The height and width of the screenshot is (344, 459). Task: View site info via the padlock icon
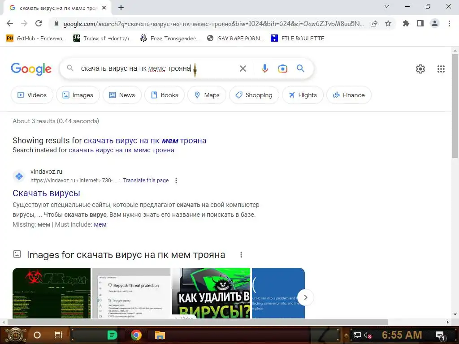(56, 23)
